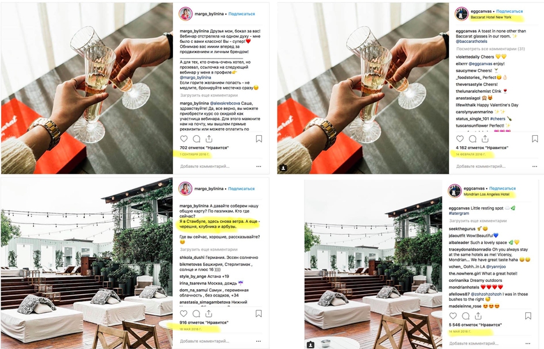544x349 pixels.
Task: Open Mondrian Los Angeles Hotel location
Action: coord(487,194)
